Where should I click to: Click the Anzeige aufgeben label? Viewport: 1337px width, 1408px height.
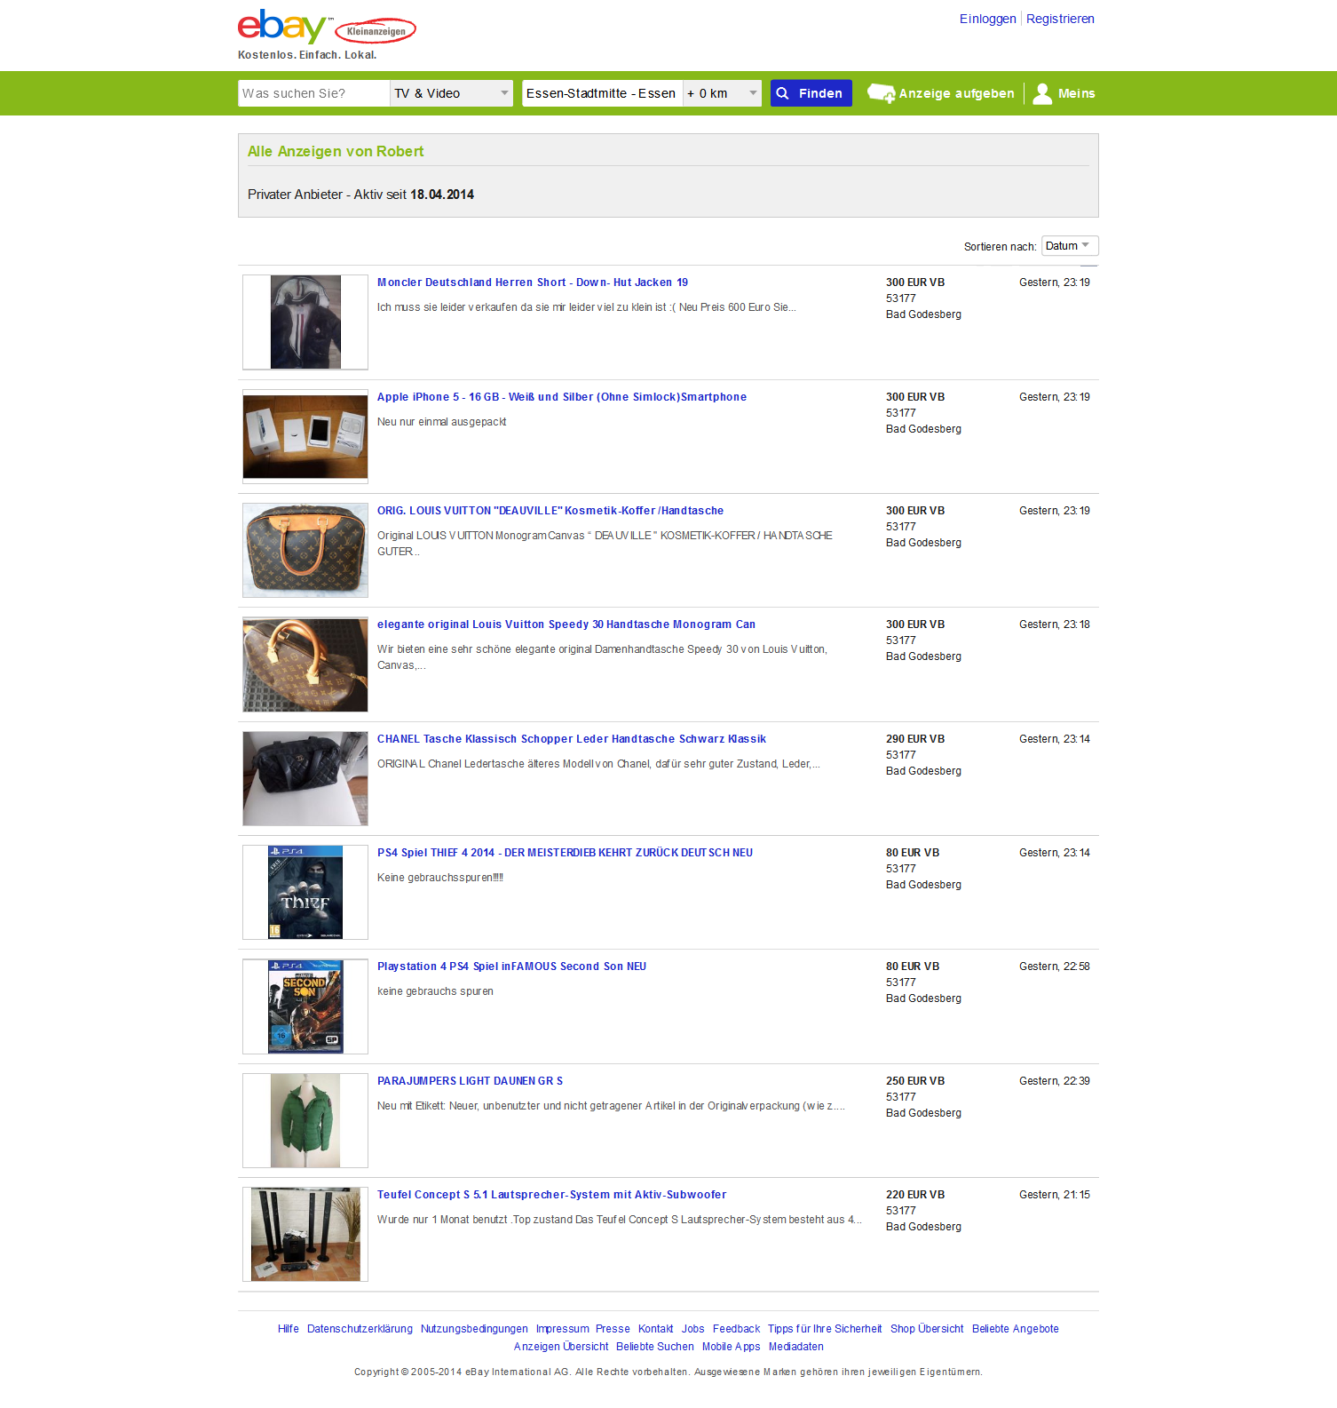956,93
